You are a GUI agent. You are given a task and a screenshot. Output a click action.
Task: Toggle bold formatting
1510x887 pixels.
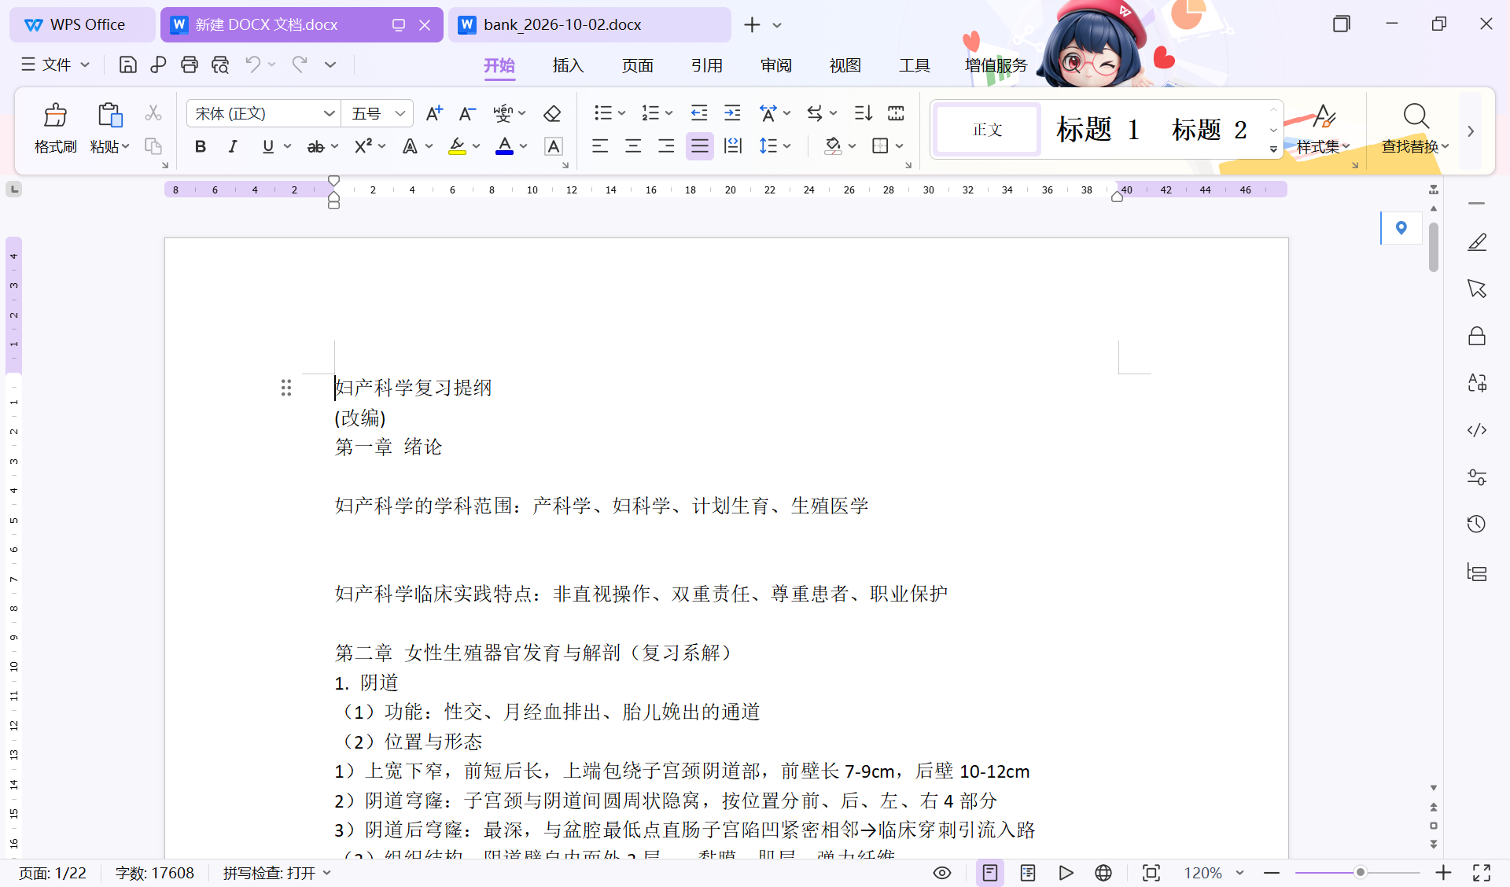coord(201,146)
